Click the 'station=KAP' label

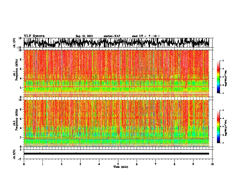pos(112,36)
